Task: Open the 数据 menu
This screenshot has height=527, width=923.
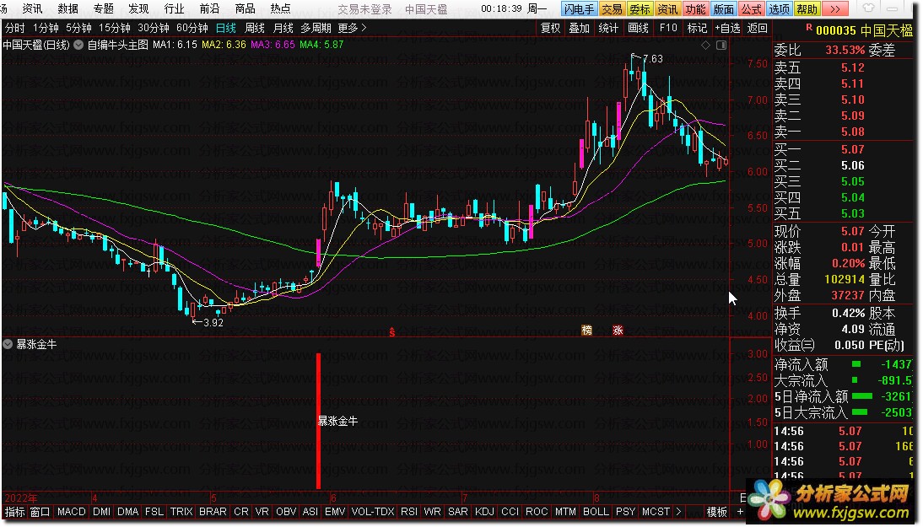Action: pos(67,8)
